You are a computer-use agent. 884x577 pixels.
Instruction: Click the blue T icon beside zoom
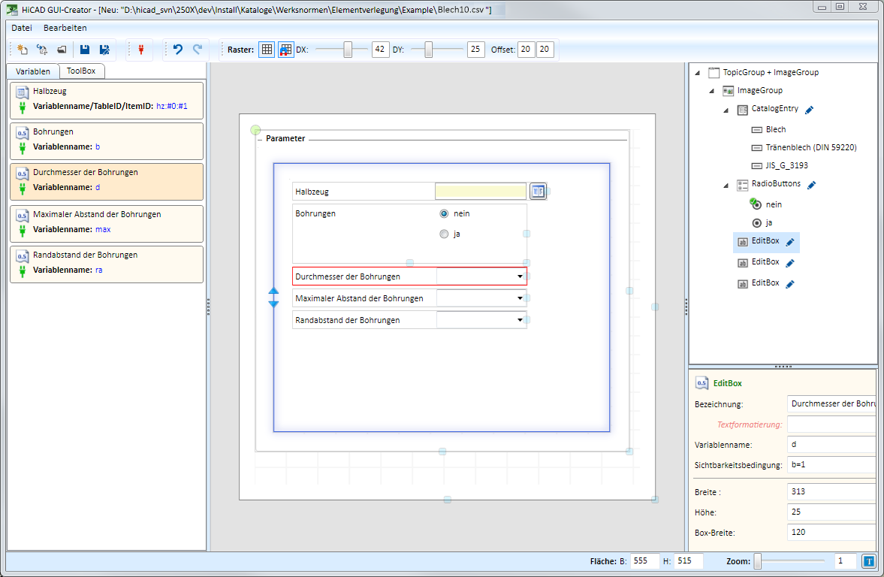[868, 561]
